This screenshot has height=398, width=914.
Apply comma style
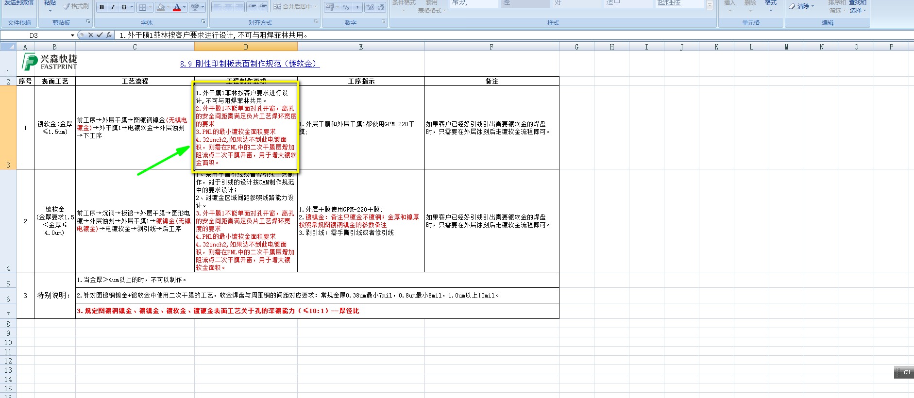coord(357,7)
